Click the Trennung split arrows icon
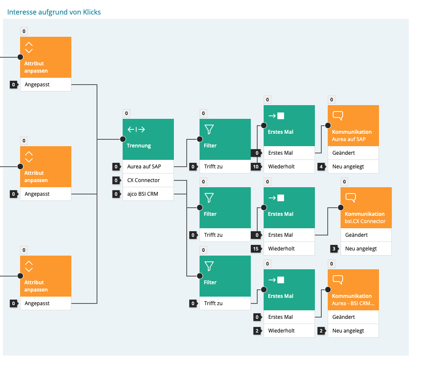 136,130
